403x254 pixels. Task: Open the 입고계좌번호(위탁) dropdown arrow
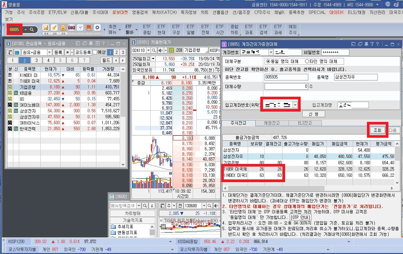click(x=295, y=105)
